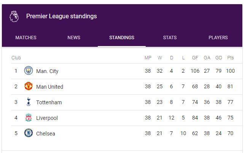
Task: Click the Liverpool club crest
Action: point(29,118)
